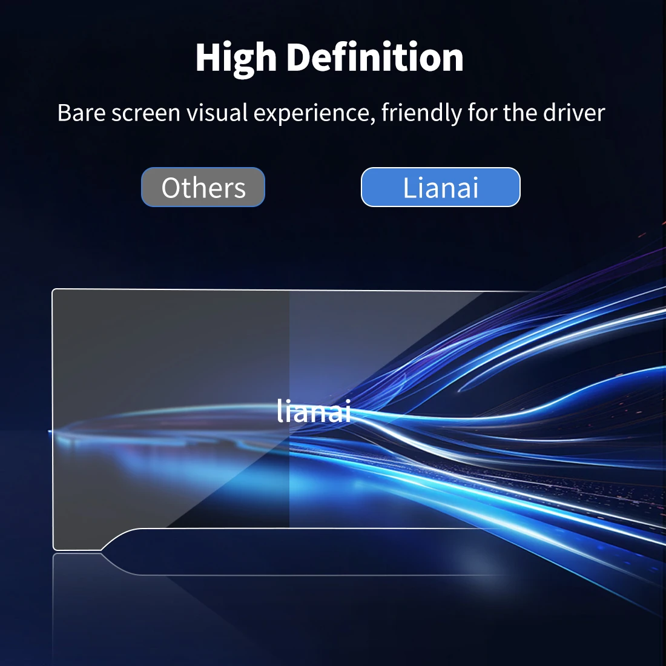Click the blue "Lianai" label
Image resolution: width=666 pixels, height=666 pixels.
[440, 187]
